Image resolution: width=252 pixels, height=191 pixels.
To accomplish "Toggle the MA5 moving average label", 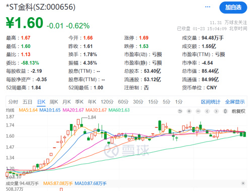I will pos(28,110).
